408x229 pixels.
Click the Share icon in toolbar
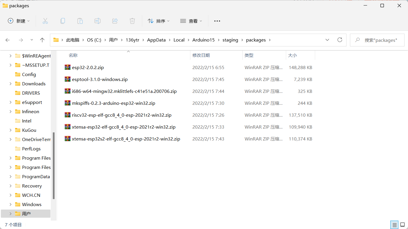(x=115, y=21)
